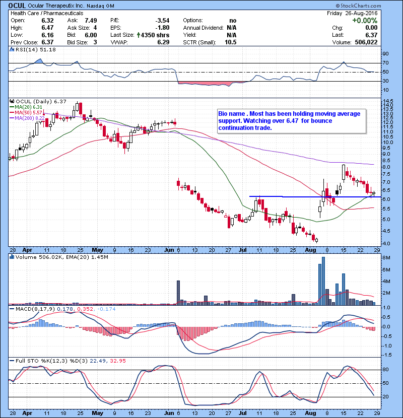The height and width of the screenshot is (418, 403).
Task: Click the blue annotation note about bounce continuation
Action: 292,121
